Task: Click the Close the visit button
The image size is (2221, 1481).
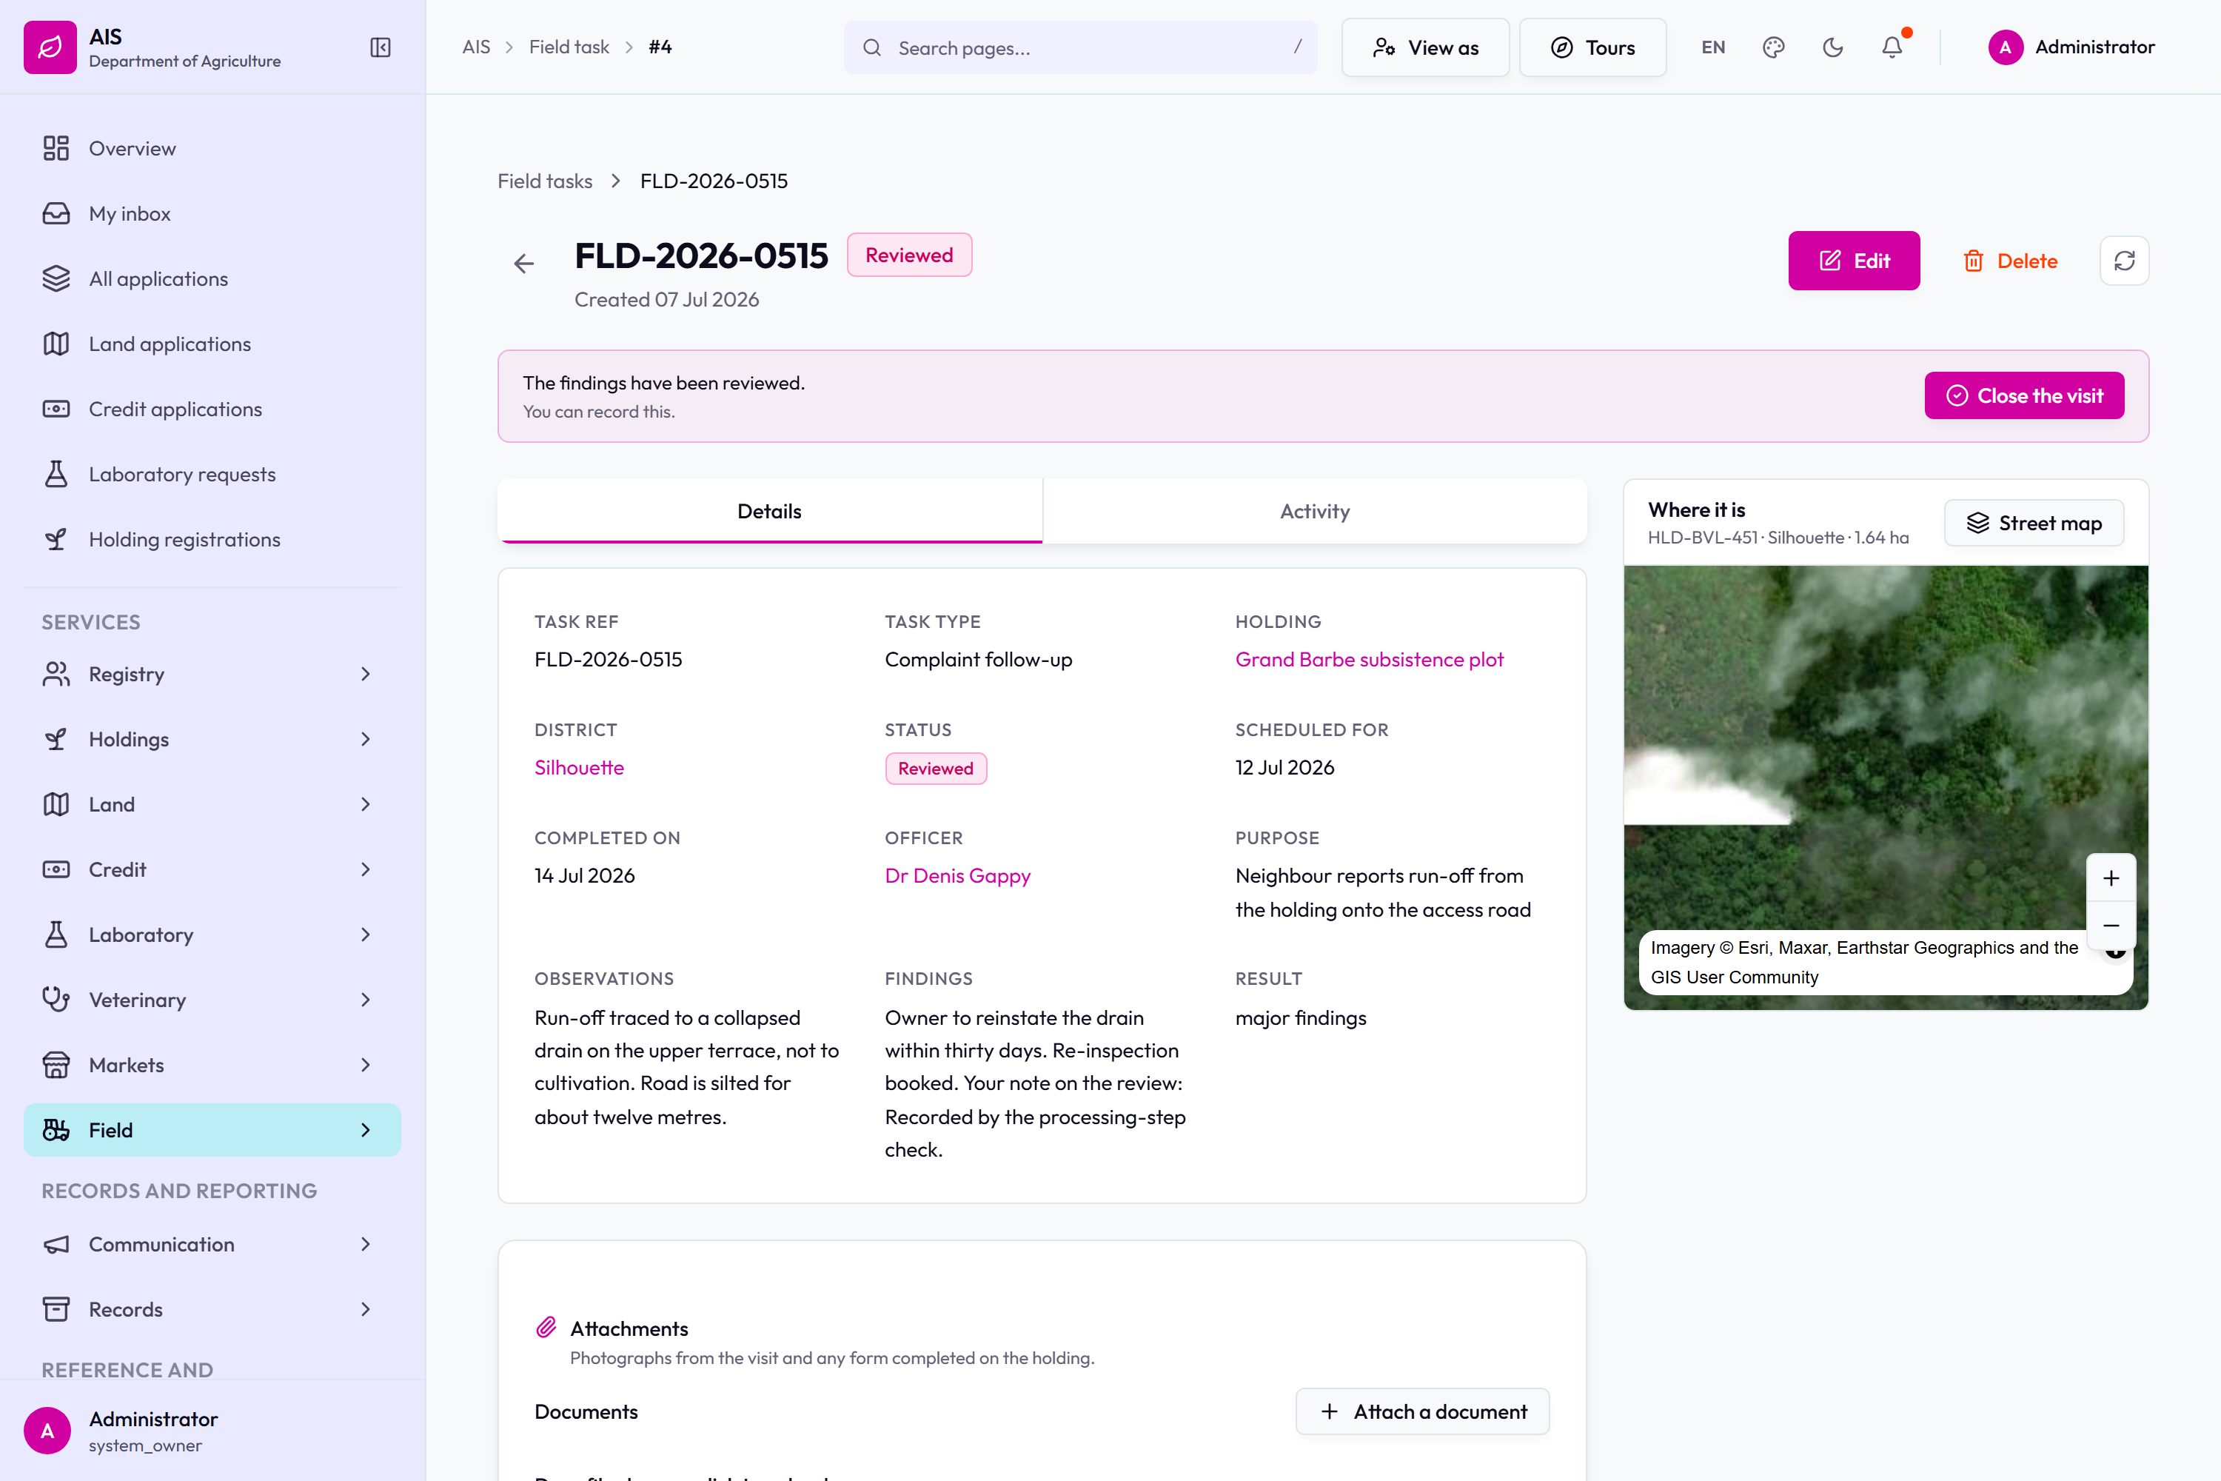Action: [x=2025, y=395]
